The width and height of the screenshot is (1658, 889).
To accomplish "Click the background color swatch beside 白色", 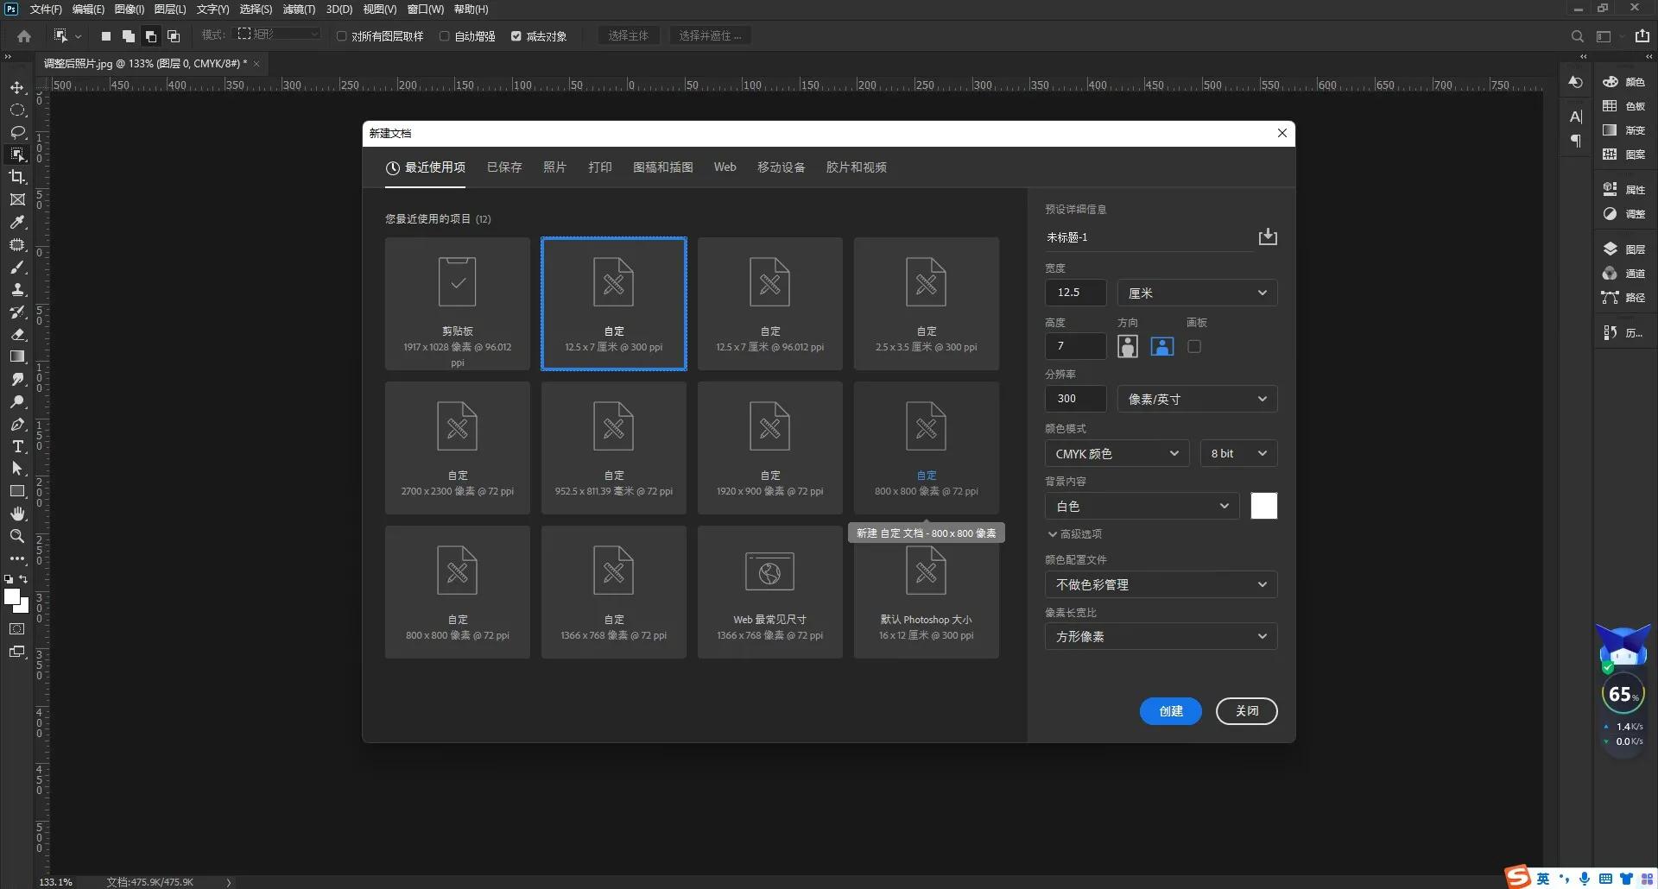I will point(1262,506).
